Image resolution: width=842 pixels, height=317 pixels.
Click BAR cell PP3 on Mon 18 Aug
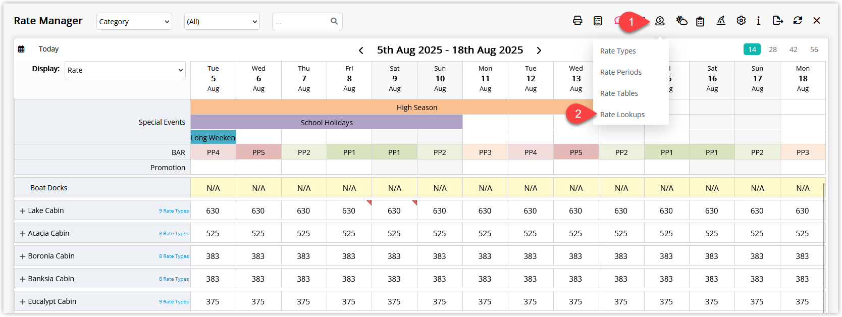pyautogui.click(x=803, y=152)
